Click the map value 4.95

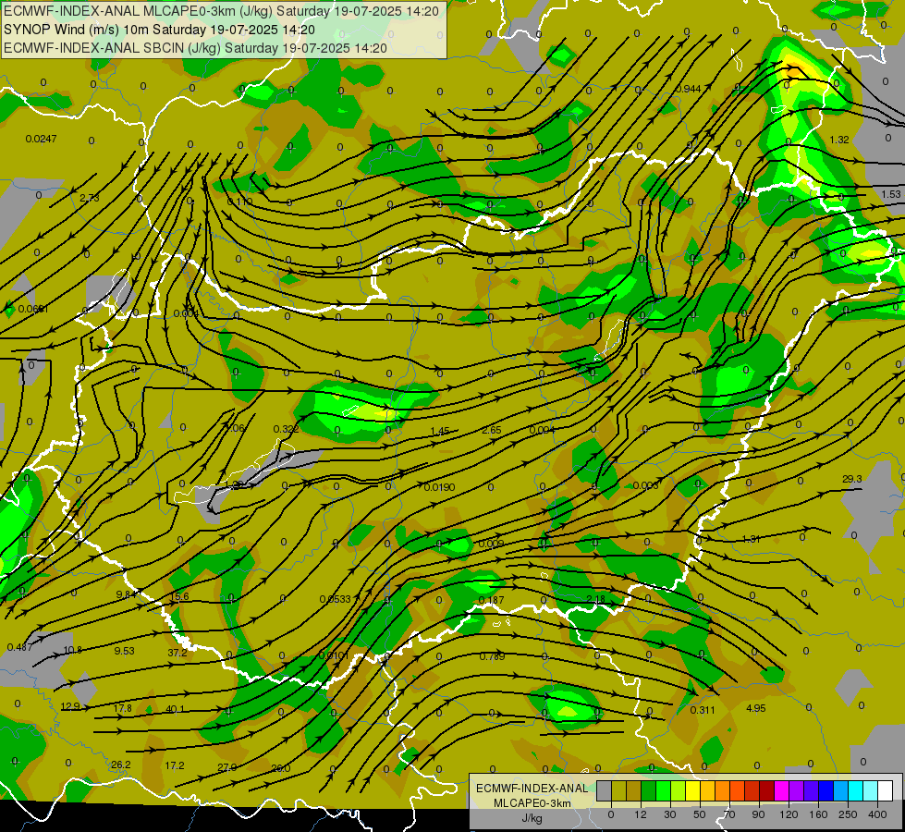click(755, 708)
